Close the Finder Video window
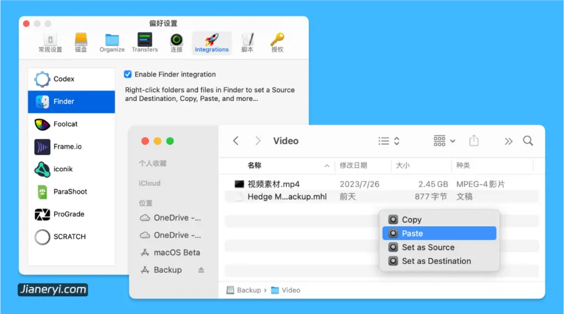The height and width of the screenshot is (314, 564). pos(145,141)
